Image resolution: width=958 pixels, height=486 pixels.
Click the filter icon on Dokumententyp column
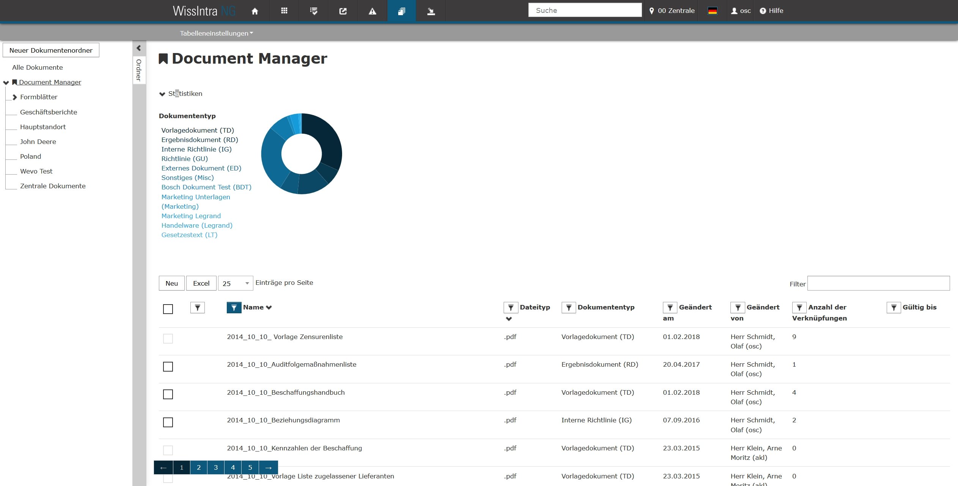[569, 308]
